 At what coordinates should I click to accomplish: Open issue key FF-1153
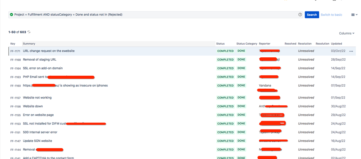[16, 124]
